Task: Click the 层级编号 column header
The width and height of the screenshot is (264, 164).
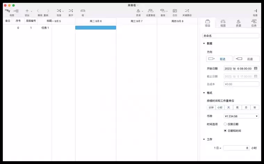Action: pyautogui.click(x=31, y=21)
